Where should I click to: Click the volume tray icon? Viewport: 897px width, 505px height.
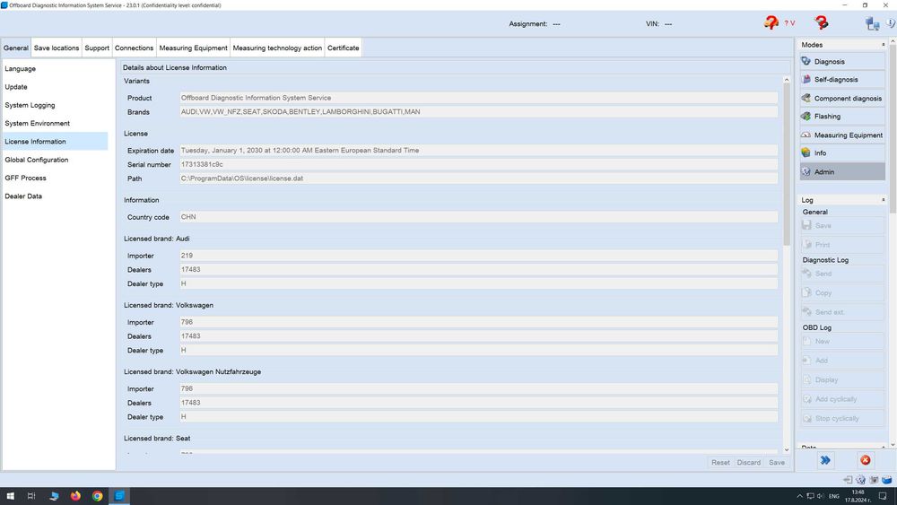[x=821, y=496]
